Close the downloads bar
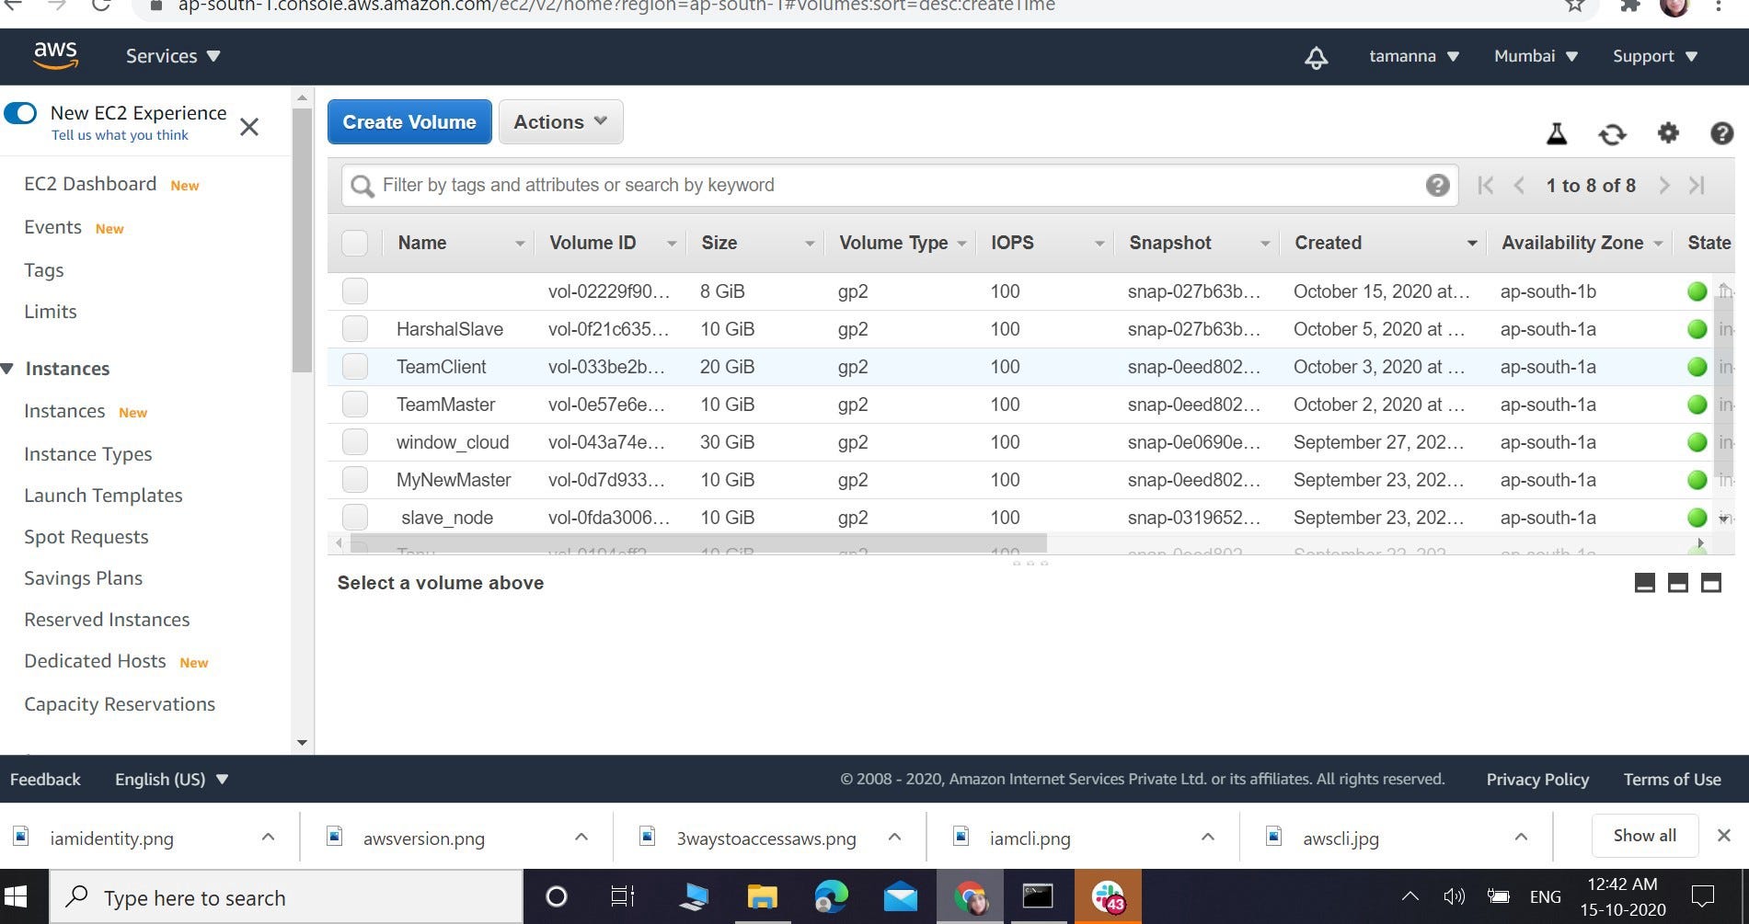The width and height of the screenshot is (1749, 924). tap(1724, 835)
